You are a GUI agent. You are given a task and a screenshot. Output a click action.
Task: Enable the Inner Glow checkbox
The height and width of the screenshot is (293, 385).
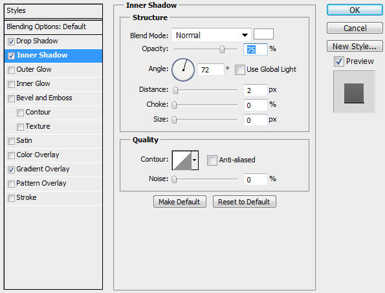coord(11,84)
